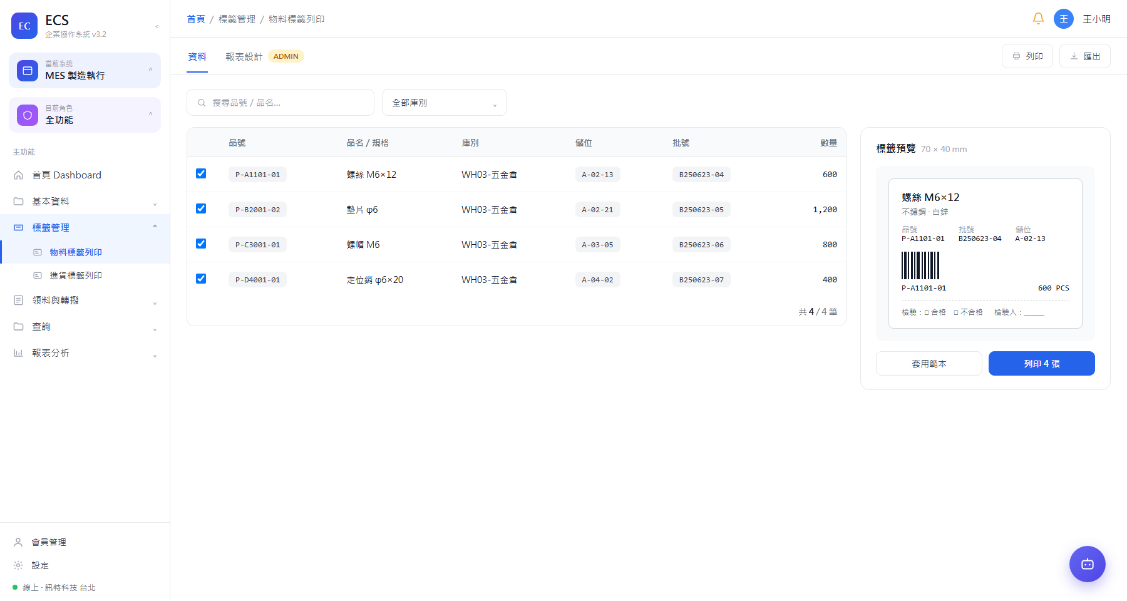Open the chatbot assistant floating button
The width and height of the screenshot is (1127, 601).
point(1088,564)
